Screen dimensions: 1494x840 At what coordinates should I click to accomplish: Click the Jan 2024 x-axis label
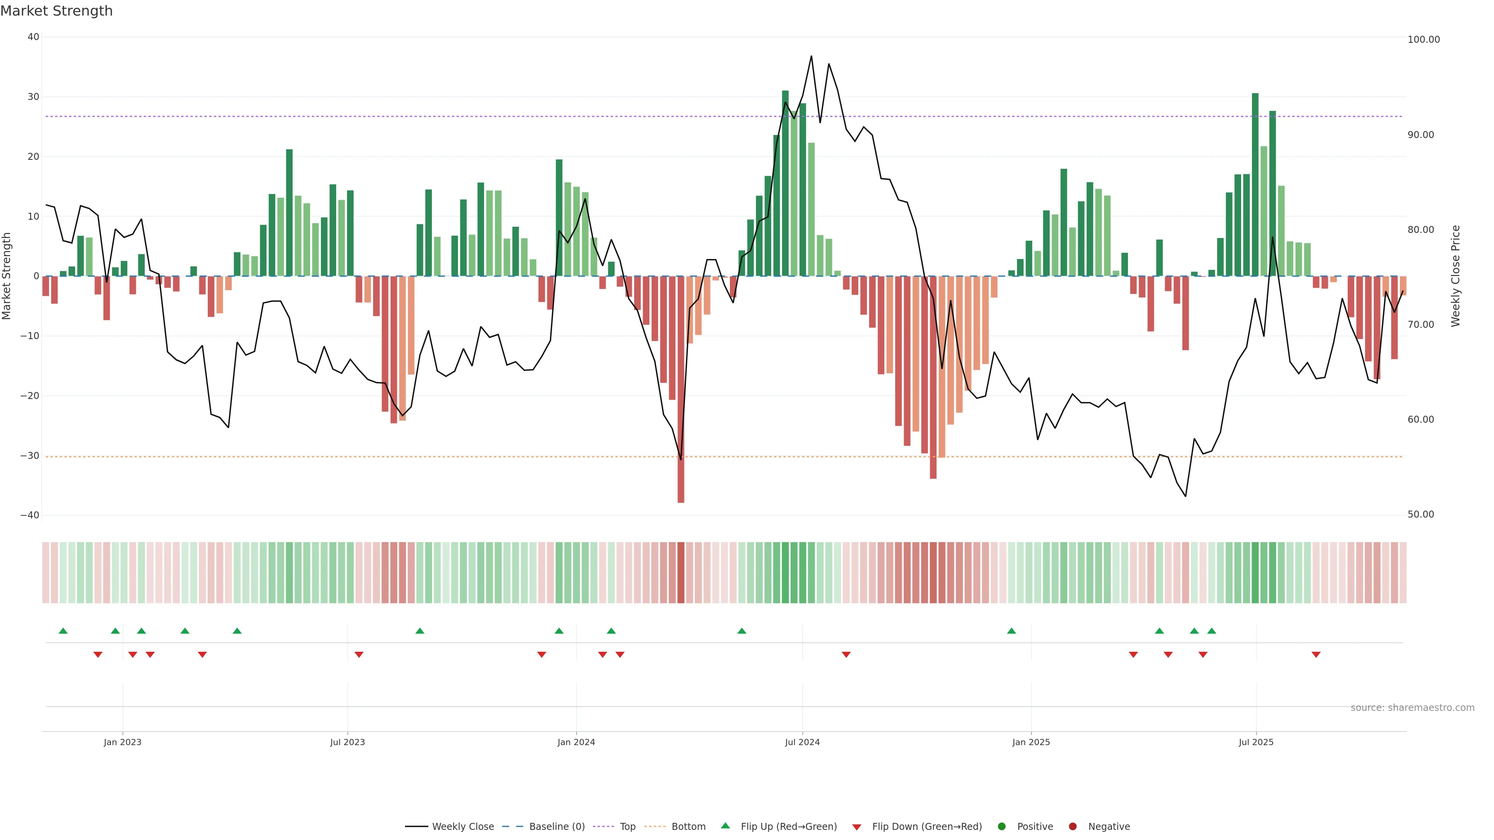click(x=576, y=742)
